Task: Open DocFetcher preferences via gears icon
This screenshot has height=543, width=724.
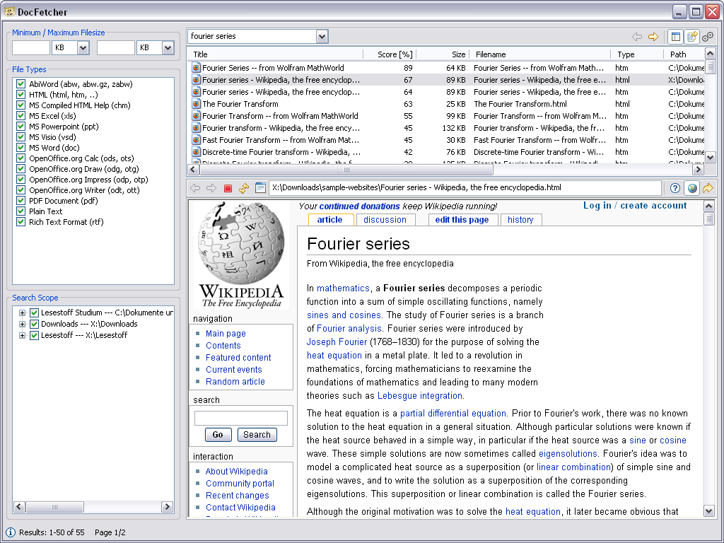Action: tap(708, 36)
